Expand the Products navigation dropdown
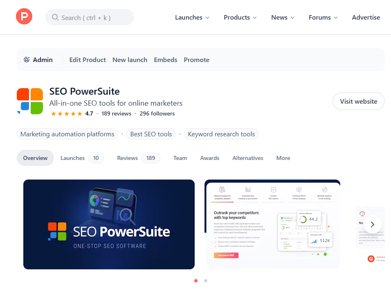This screenshot has height=293, width=391. (x=240, y=18)
